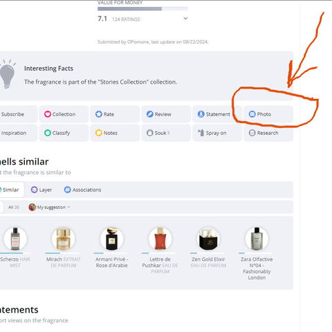Click the Photo camera icon
This screenshot has height=332, width=332.
[252, 114]
